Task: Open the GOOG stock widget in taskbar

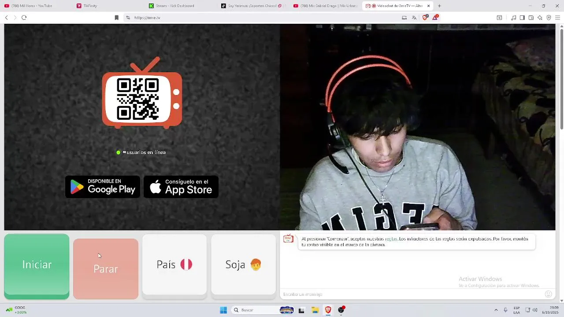Action: tap(16, 310)
